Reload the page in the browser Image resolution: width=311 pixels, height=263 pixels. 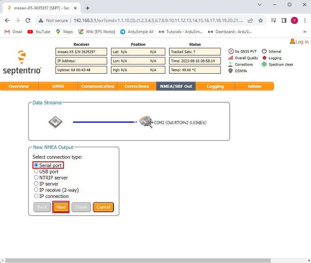[x=28, y=20]
